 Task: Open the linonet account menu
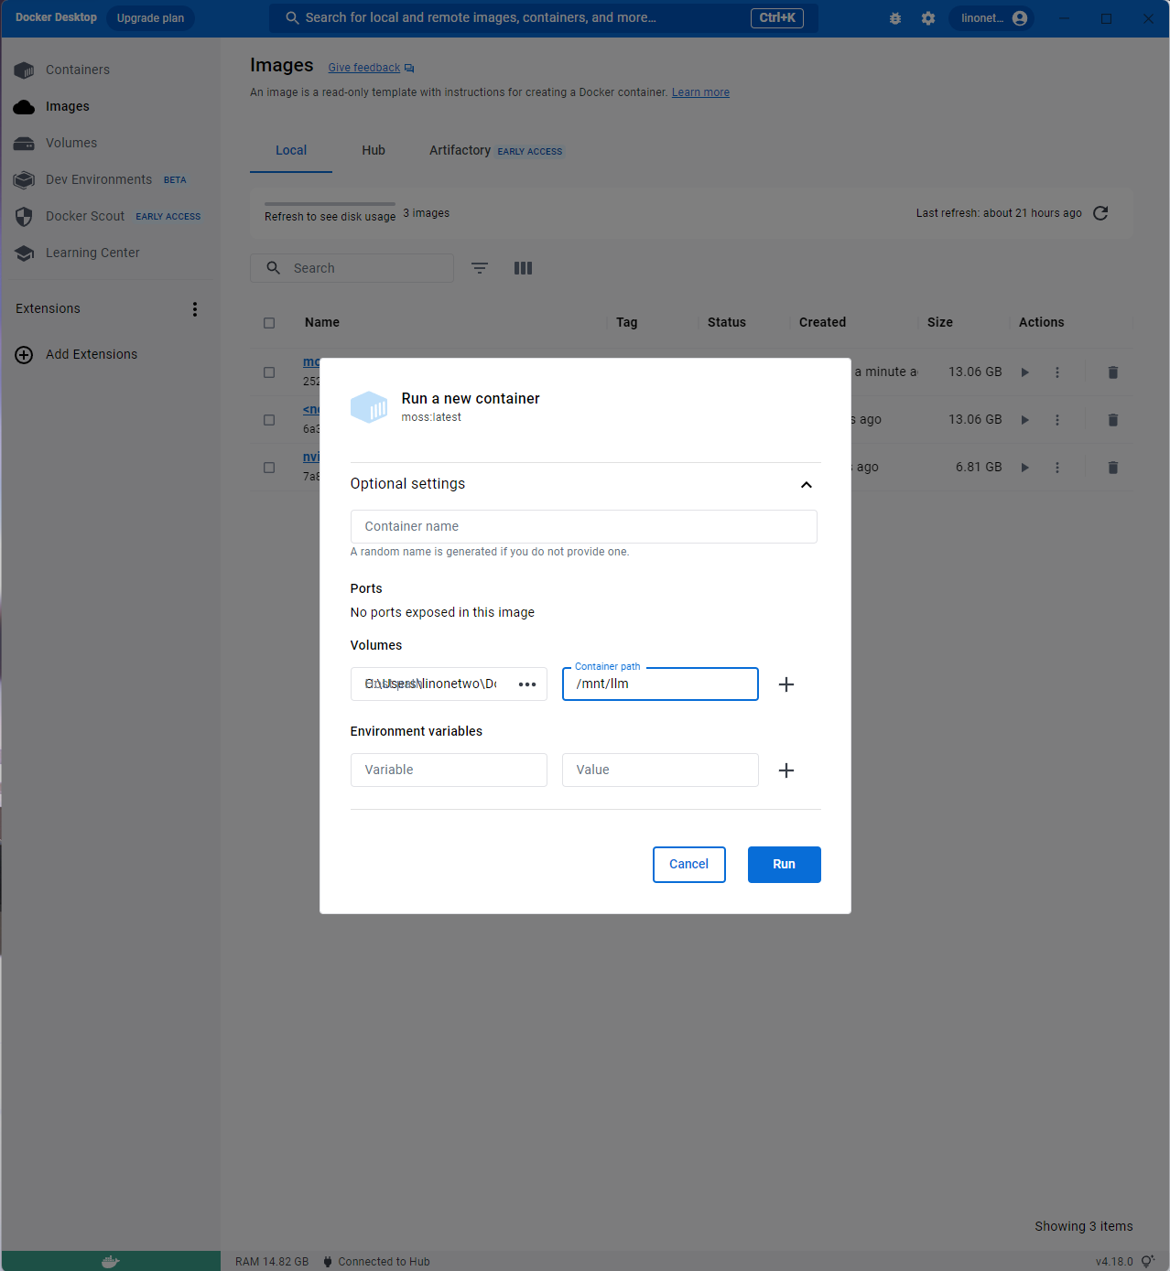[x=993, y=18]
